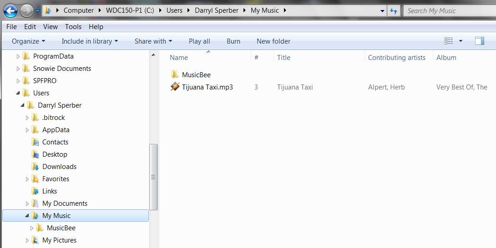Open the recent pages dropdown beside Forward
Image resolution: width=496 pixels, height=248 pixels.
(x=37, y=11)
